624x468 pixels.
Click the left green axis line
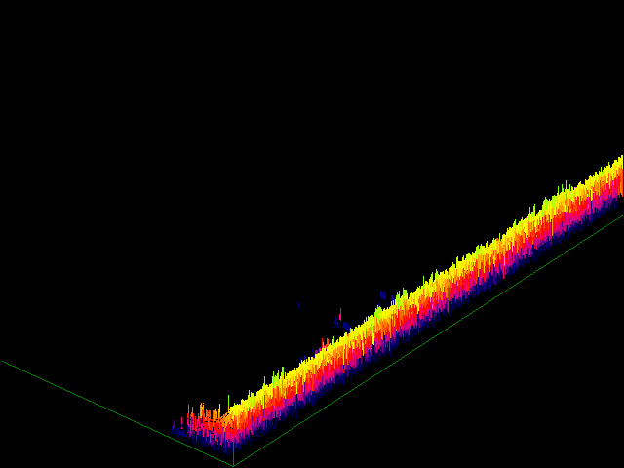pyautogui.click(x=117, y=410)
